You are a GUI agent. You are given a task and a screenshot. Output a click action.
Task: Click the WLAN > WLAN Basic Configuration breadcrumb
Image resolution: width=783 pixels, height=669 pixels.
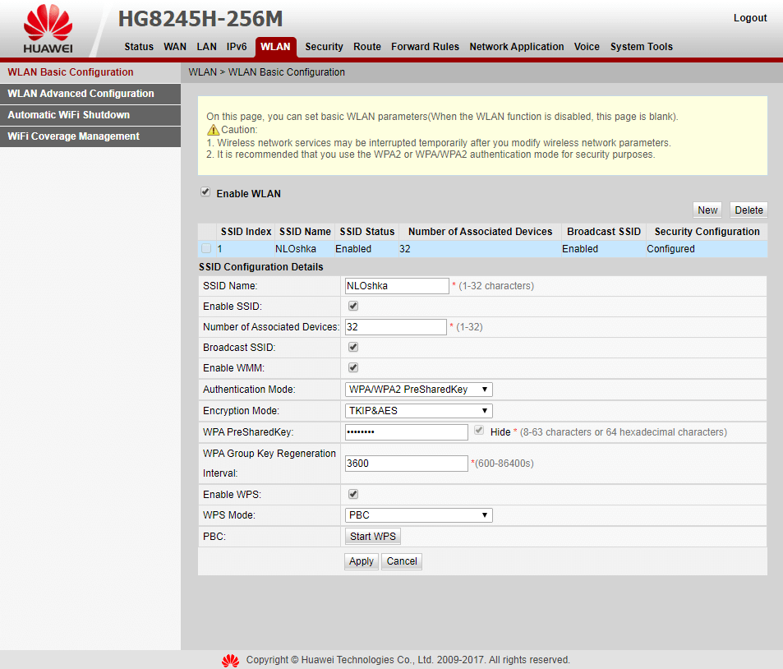point(267,72)
